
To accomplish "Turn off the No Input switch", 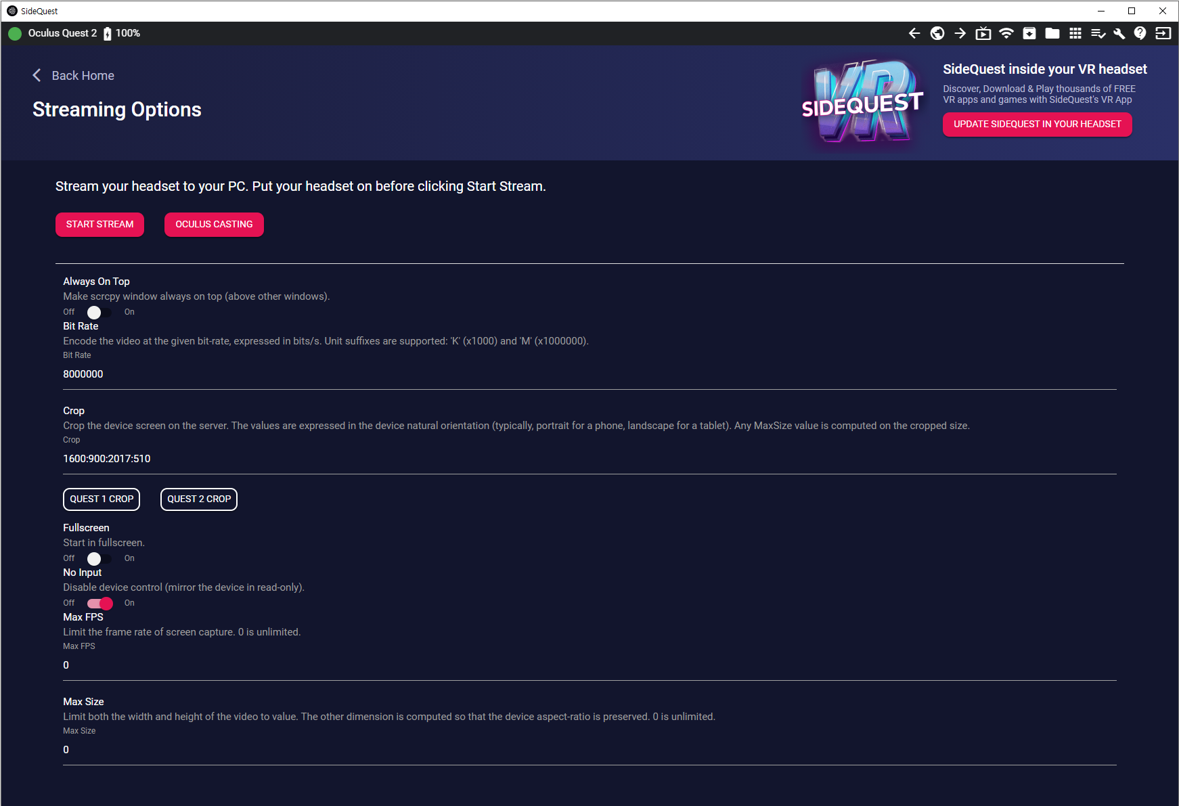I will [x=99, y=603].
